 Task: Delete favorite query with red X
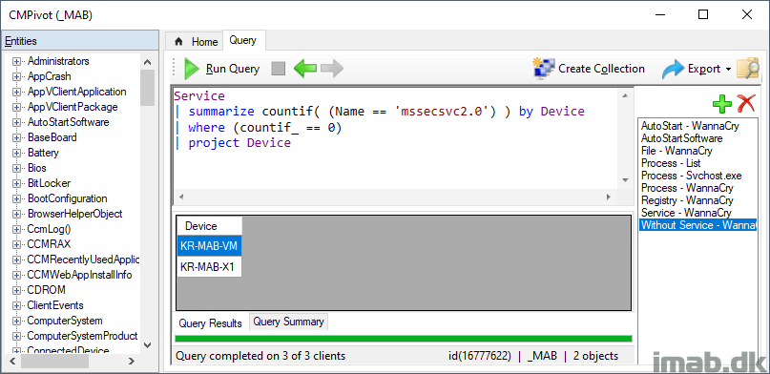point(746,104)
